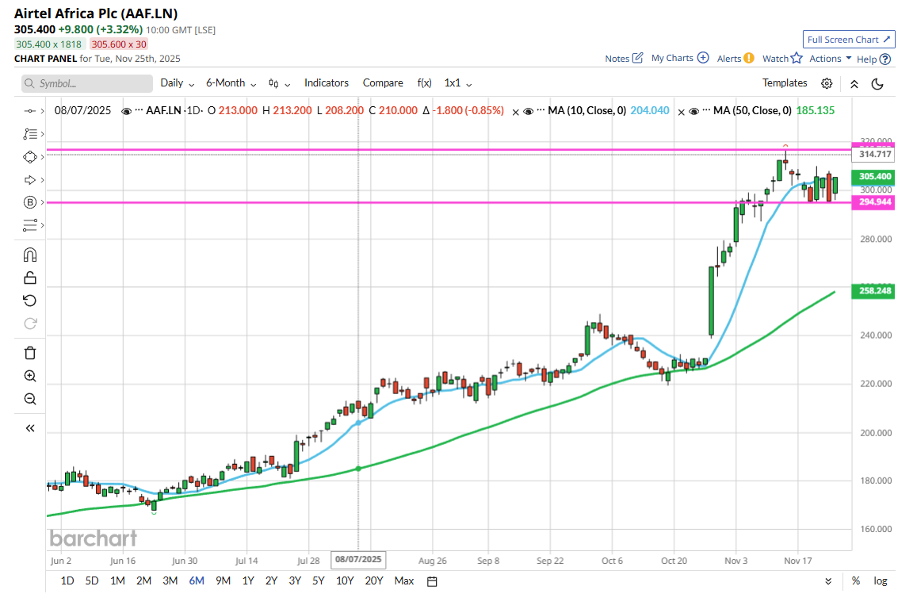The width and height of the screenshot is (917, 613).
Task: Zoom in using the magnifier plus icon
Action: [30, 376]
